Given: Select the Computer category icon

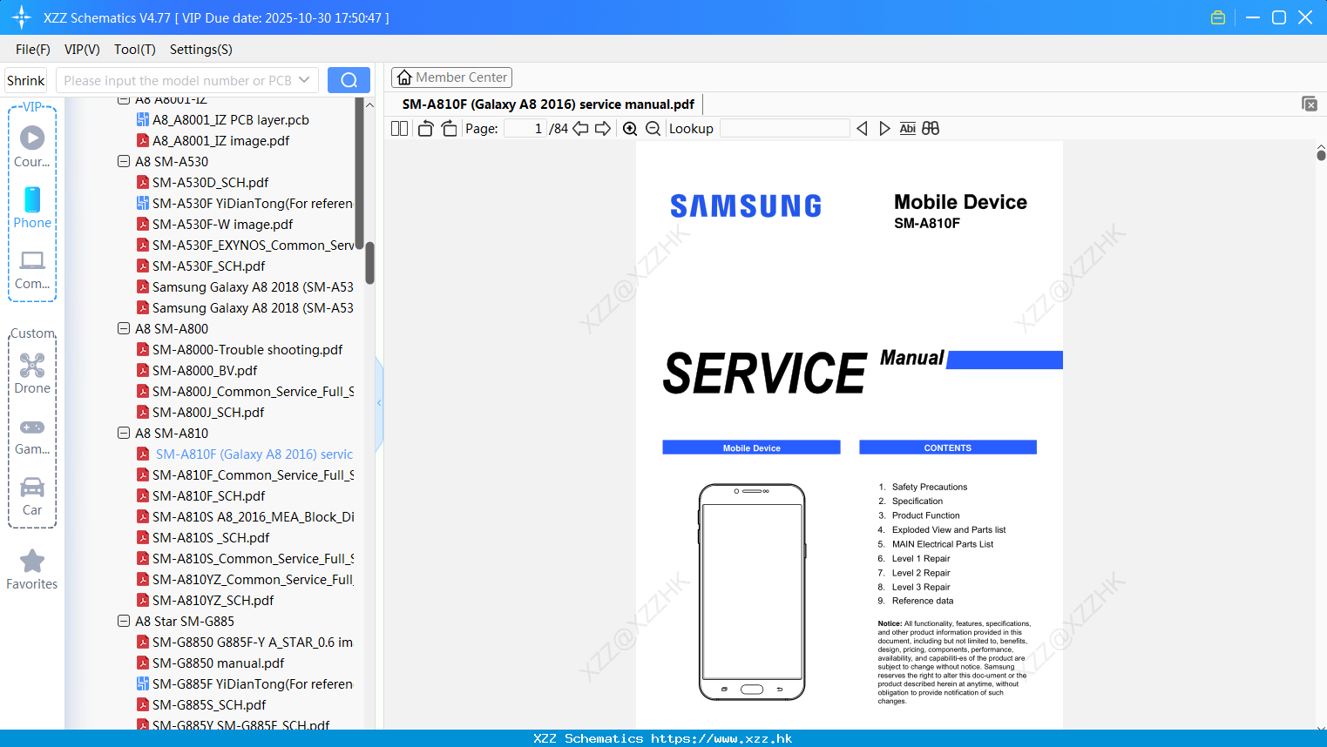Looking at the screenshot, I should [32, 269].
